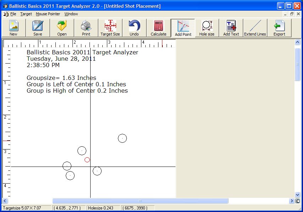The image size is (303, 212).
Task: Click the horizontal scrollbar left arrow
Action: click(x=5, y=201)
